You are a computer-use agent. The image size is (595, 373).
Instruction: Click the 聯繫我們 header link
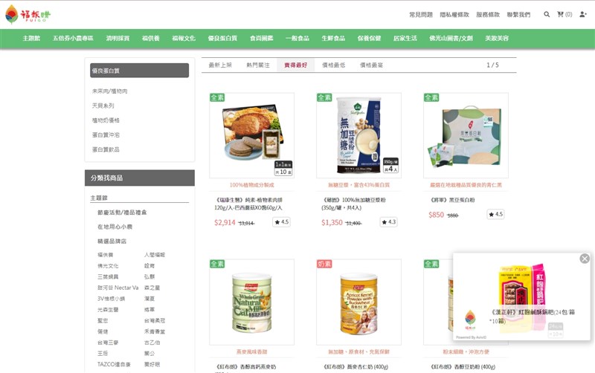(x=518, y=14)
